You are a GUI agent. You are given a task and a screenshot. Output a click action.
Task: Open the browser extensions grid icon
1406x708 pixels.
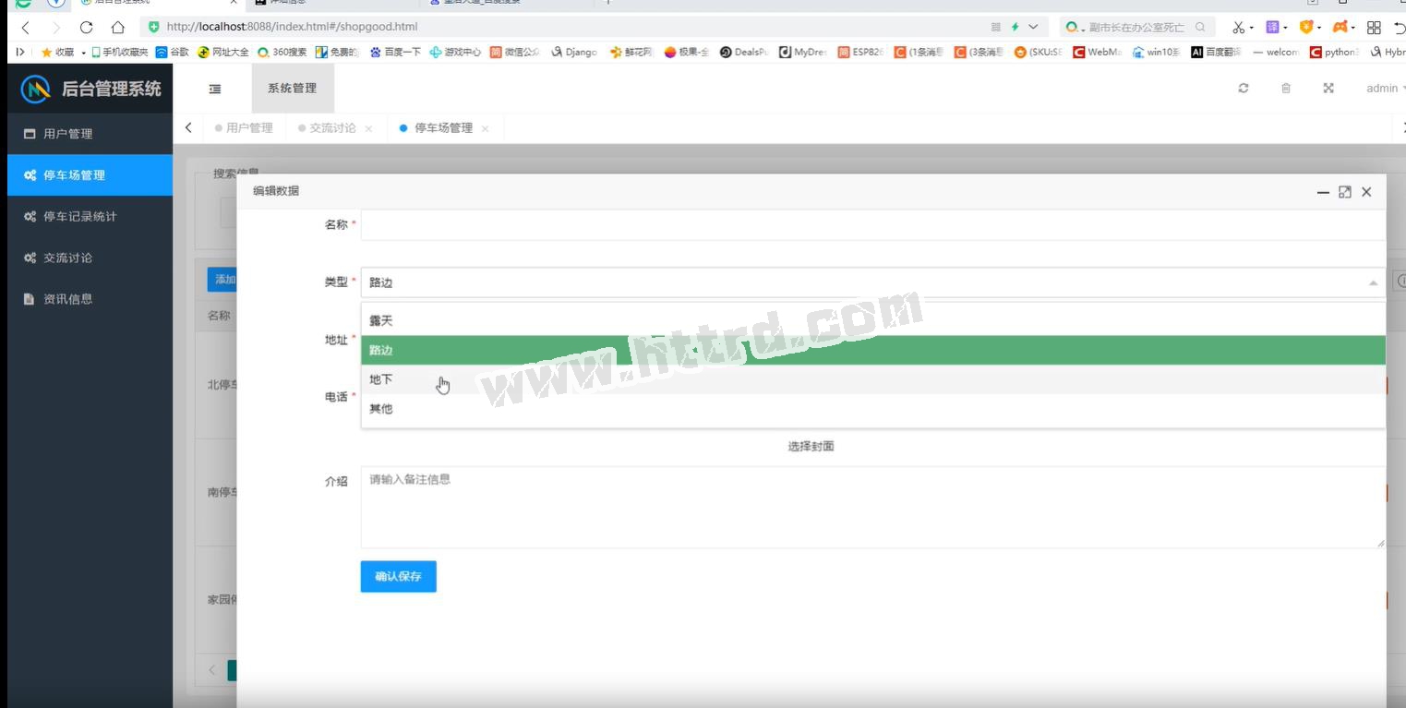point(1374,28)
